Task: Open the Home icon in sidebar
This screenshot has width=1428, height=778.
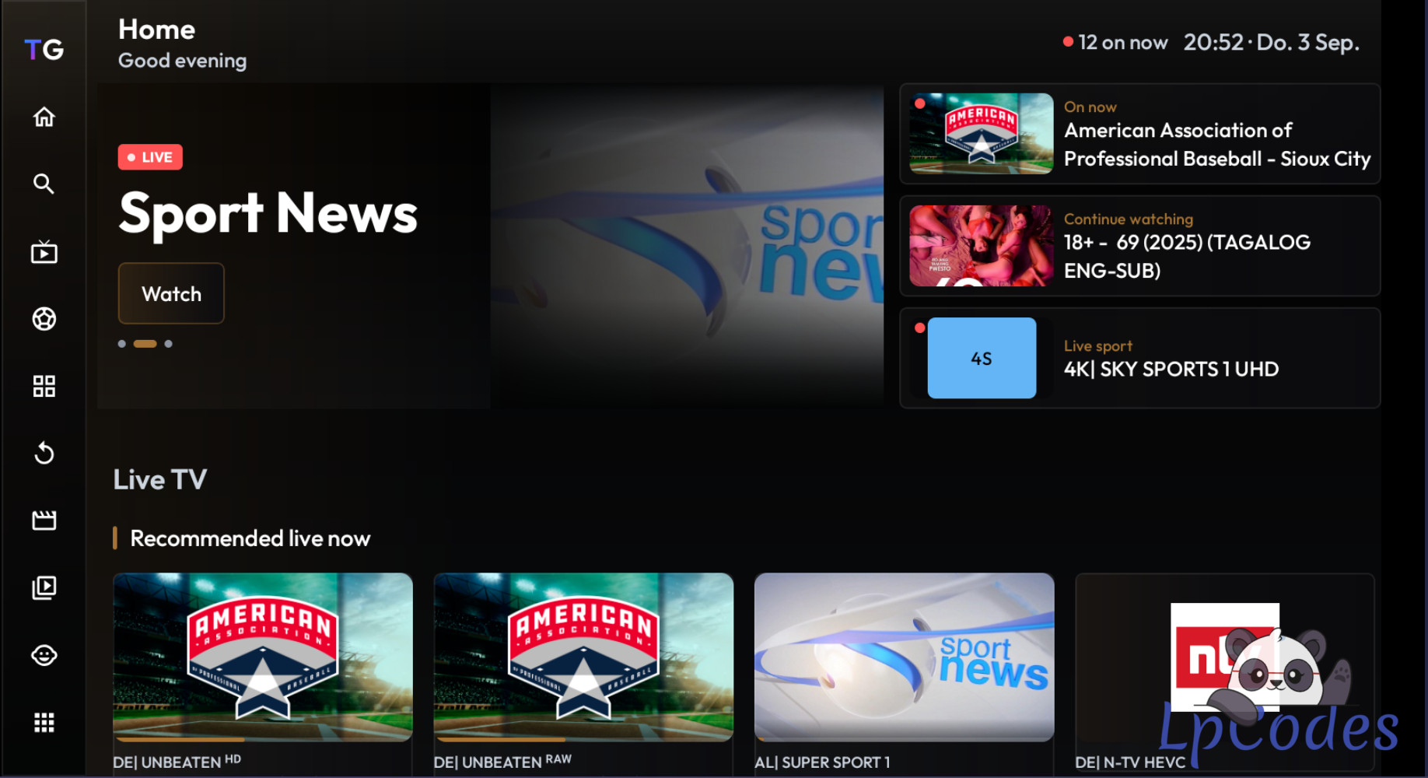Action: (44, 117)
